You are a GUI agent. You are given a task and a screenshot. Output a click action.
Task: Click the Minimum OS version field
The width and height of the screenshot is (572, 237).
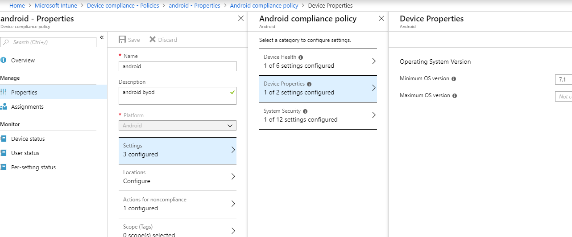click(x=563, y=80)
